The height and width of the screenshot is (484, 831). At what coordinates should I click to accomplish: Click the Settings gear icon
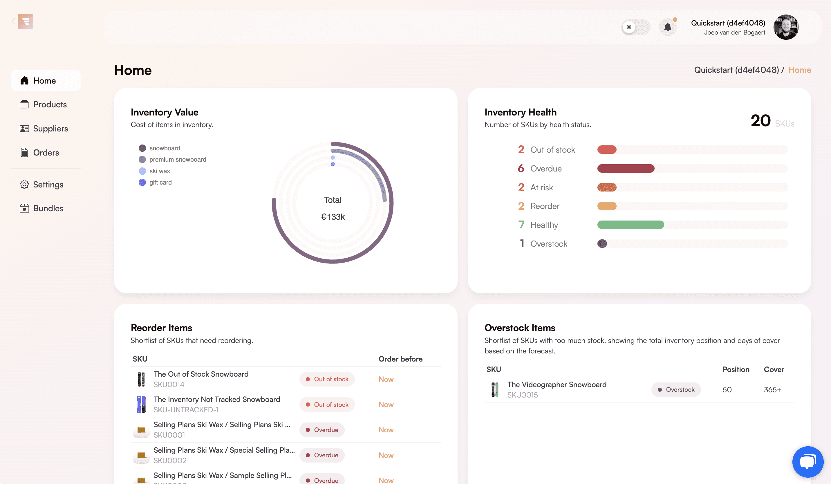coord(24,185)
